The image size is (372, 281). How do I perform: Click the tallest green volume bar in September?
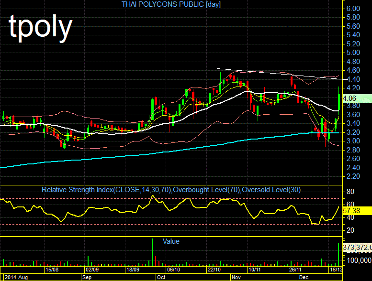pos(152,252)
